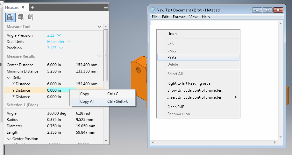
Task: Select the first measure selection-filter icon
Action: click(x=11, y=17)
